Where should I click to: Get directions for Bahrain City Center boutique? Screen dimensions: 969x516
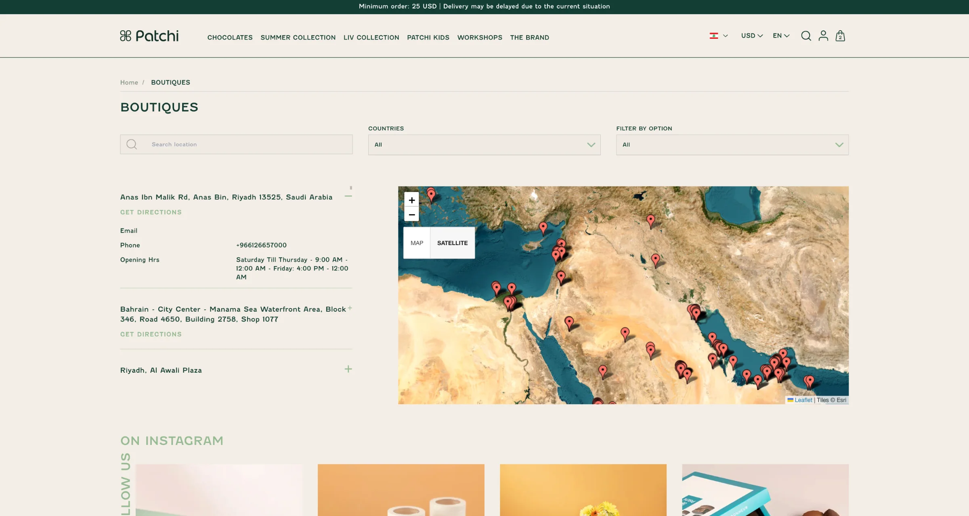tap(151, 334)
